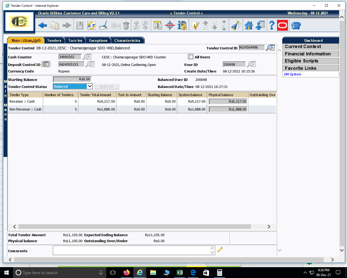Screen dimensions: 347x278
Task: Open Deposit Control ID search magnifier
Action: 90,64
